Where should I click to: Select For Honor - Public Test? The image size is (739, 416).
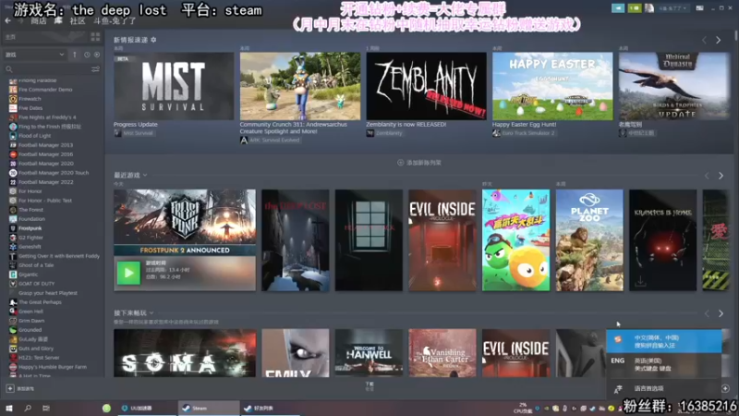pos(45,201)
